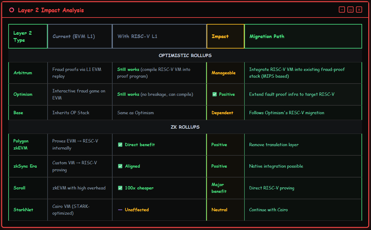Click the minimize window icon
Viewport: 371px width, 230px height.
point(342,10)
